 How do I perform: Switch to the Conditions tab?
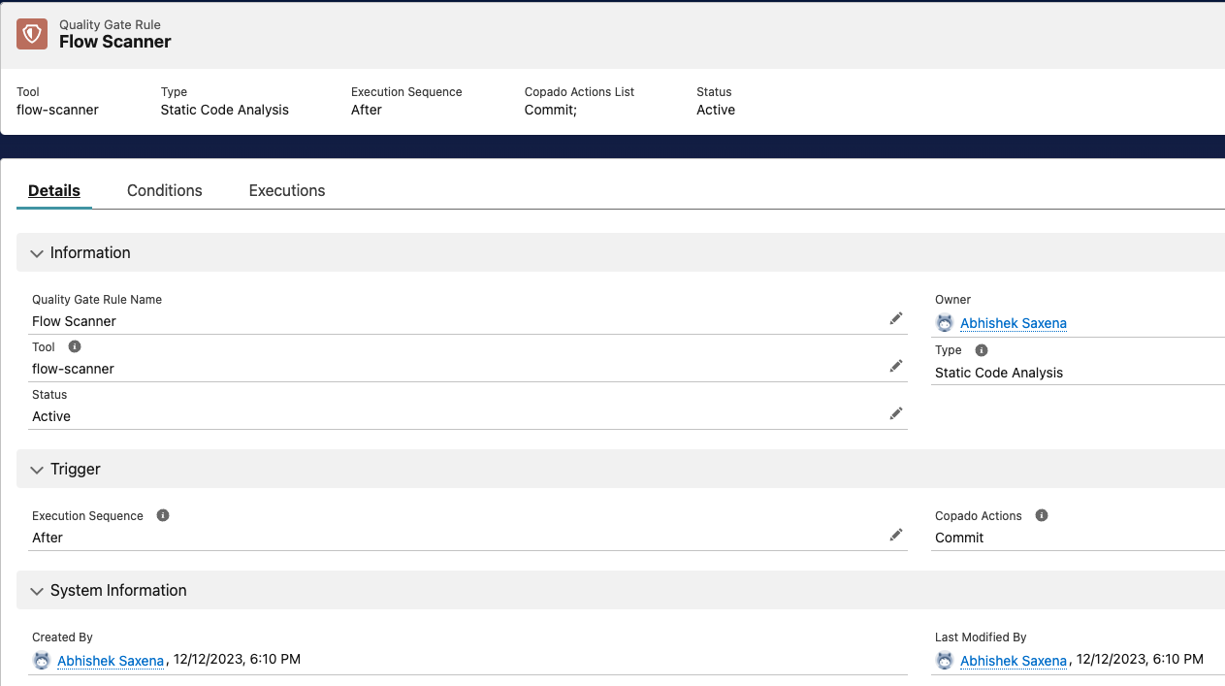tap(164, 190)
